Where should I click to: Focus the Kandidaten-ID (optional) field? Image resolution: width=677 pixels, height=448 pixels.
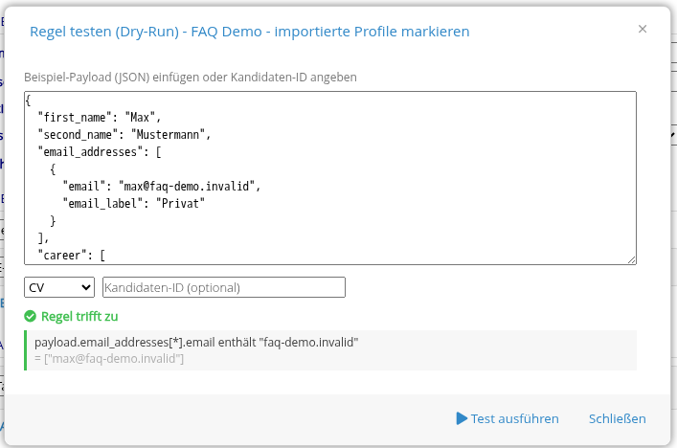point(224,287)
